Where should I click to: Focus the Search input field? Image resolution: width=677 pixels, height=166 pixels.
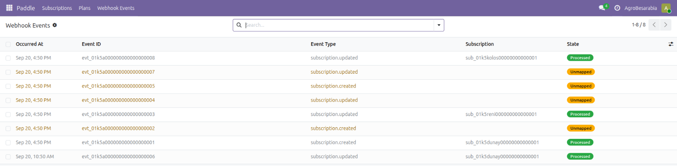(x=339, y=25)
